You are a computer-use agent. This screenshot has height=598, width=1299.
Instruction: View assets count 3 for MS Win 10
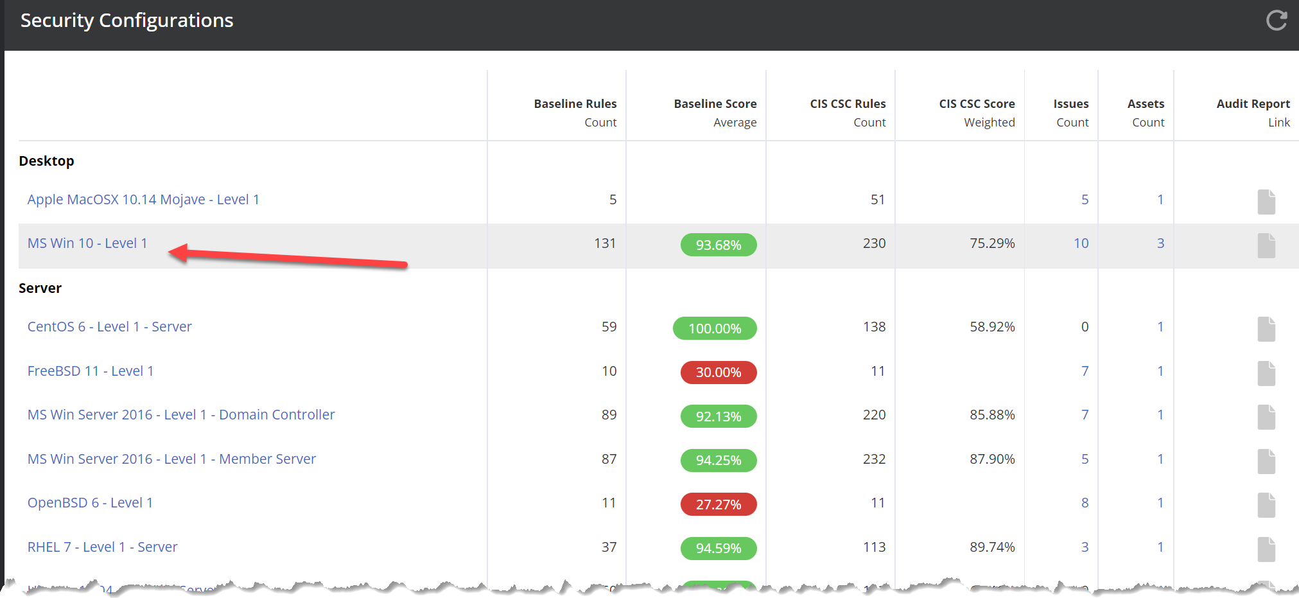(x=1160, y=243)
